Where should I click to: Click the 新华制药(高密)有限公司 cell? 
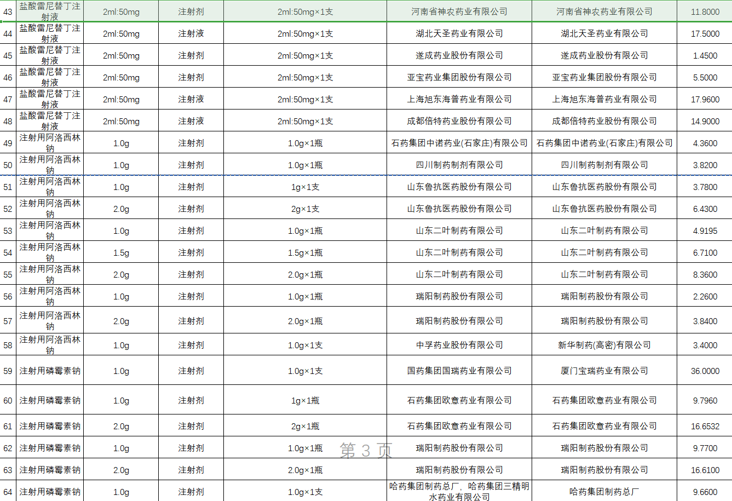click(x=604, y=345)
